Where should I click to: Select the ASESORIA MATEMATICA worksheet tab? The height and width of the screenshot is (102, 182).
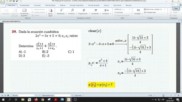pyautogui.click(x=11, y=22)
